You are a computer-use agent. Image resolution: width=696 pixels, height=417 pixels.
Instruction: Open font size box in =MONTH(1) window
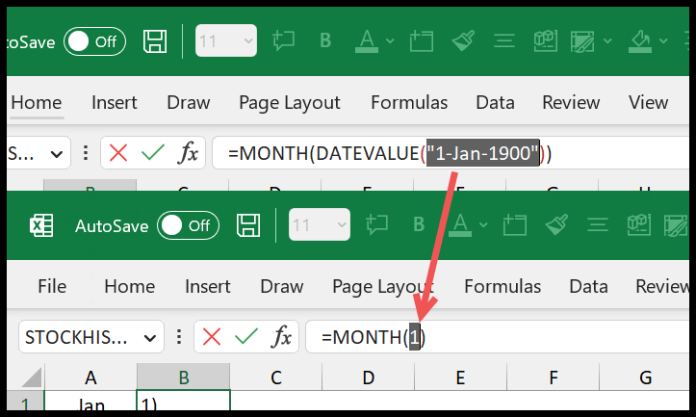pos(320,224)
